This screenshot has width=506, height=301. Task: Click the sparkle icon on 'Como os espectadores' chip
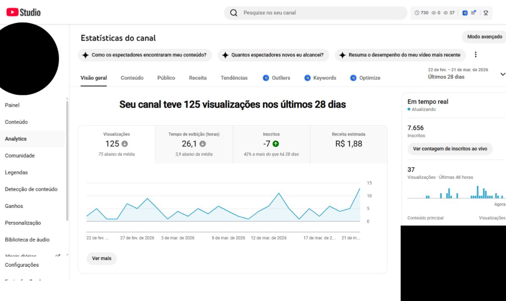point(85,55)
